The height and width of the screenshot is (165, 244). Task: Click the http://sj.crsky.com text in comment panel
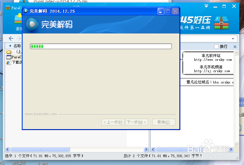click(212, 71)
